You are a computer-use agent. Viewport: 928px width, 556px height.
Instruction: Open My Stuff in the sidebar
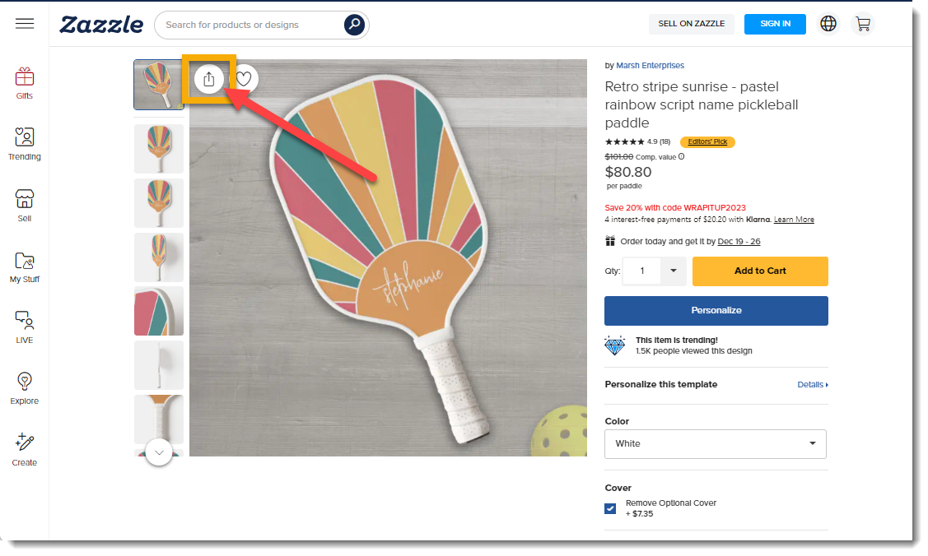[25, 266]
